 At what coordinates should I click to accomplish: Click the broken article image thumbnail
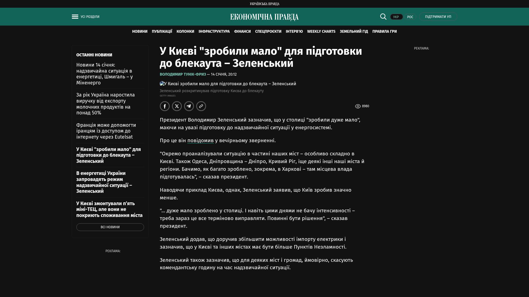[162, 84]
